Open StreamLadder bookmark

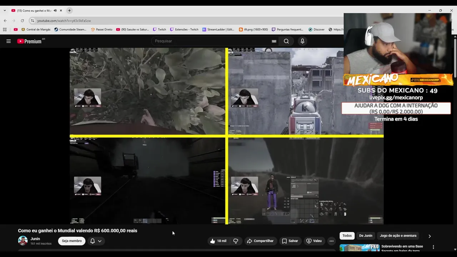pyautogui.click(x=218, y=30)
